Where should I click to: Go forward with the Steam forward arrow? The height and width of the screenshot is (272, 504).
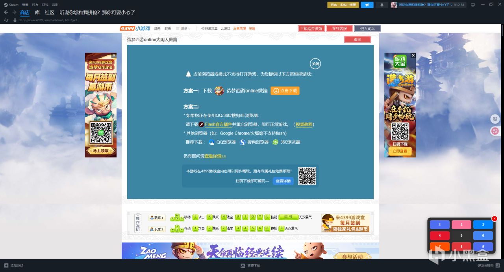coord(15,13)
